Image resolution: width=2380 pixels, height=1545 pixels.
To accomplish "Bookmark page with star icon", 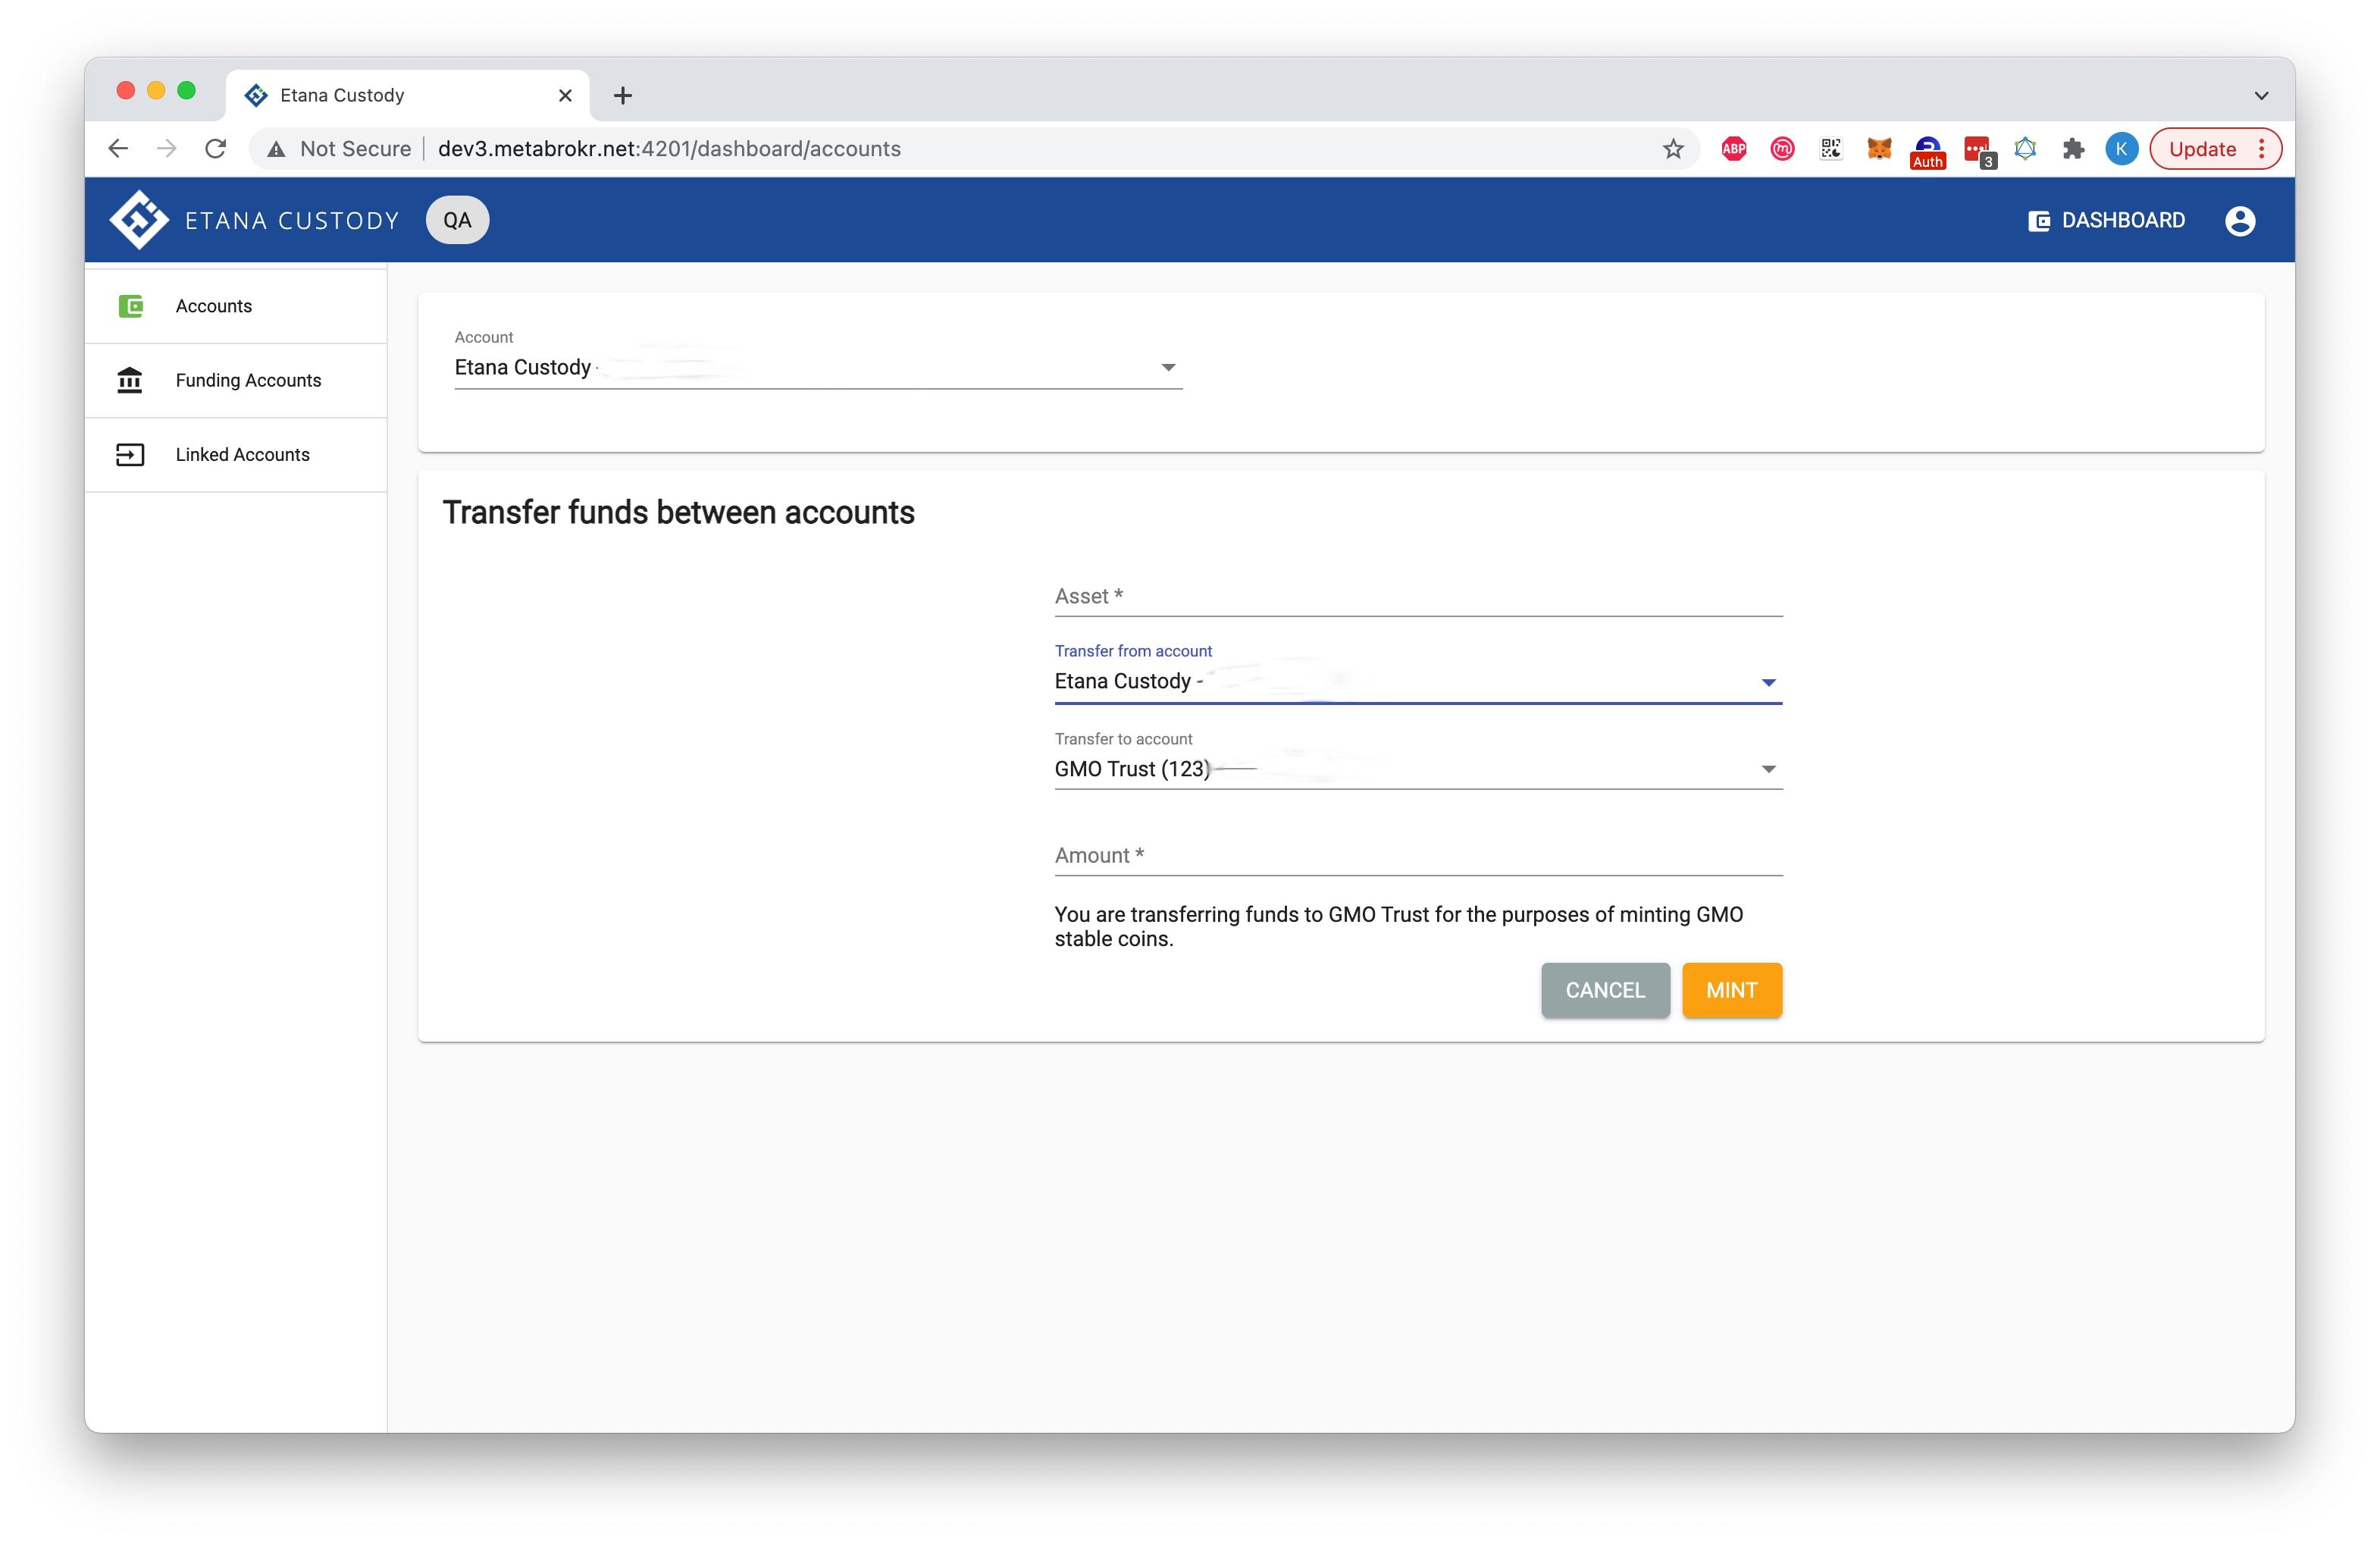I will click(1673, 149).
